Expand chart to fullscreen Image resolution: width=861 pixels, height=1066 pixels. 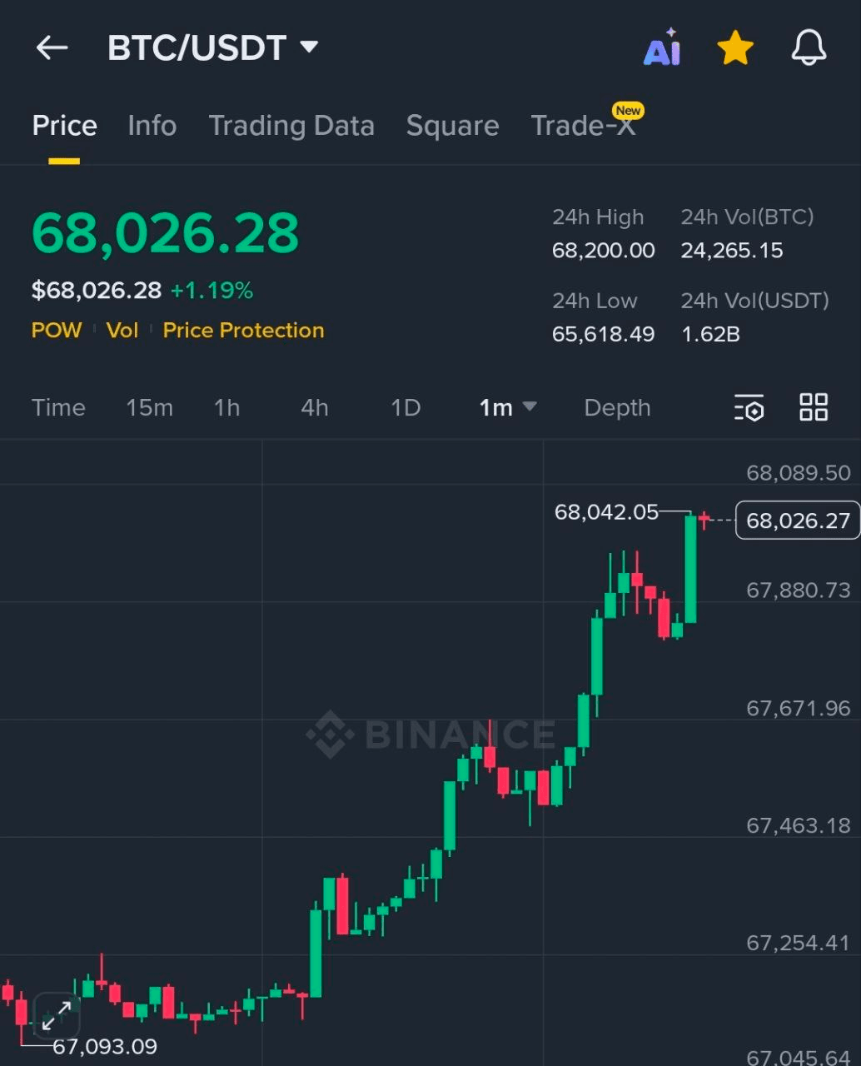pyautogui.click(x=57, y=1016)
